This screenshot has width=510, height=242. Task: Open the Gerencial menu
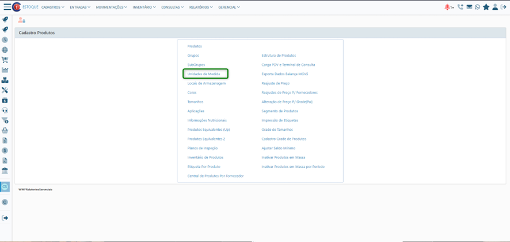click(229, 7)
